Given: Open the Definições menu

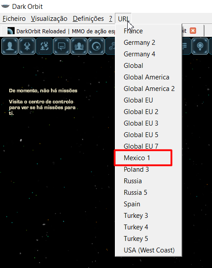Looking at the screenshot, I should [x=88, y=19].
